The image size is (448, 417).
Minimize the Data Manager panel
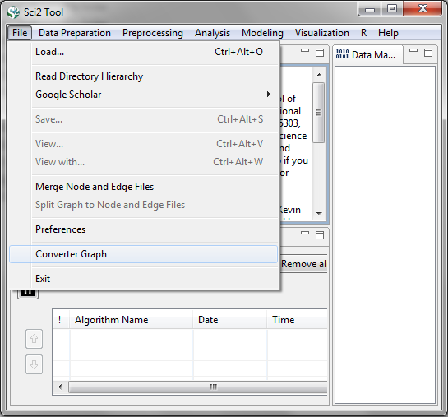413,51
